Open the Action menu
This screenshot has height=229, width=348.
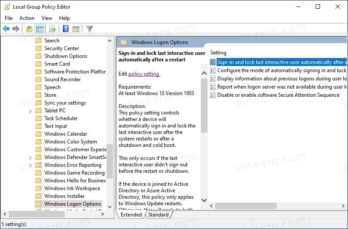point(27,18)
